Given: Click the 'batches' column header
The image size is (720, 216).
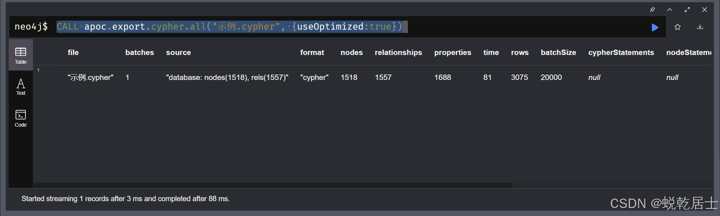Looking at the screenshot, I should (x=140, y=52).
